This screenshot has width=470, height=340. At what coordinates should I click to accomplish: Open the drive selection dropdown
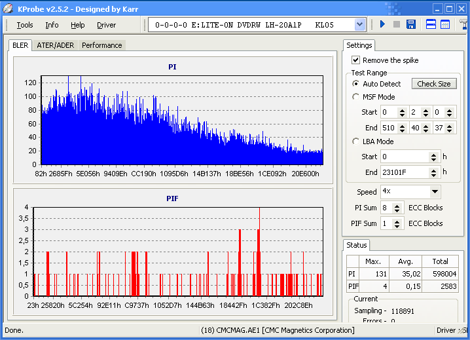click(x=359, y=25)
